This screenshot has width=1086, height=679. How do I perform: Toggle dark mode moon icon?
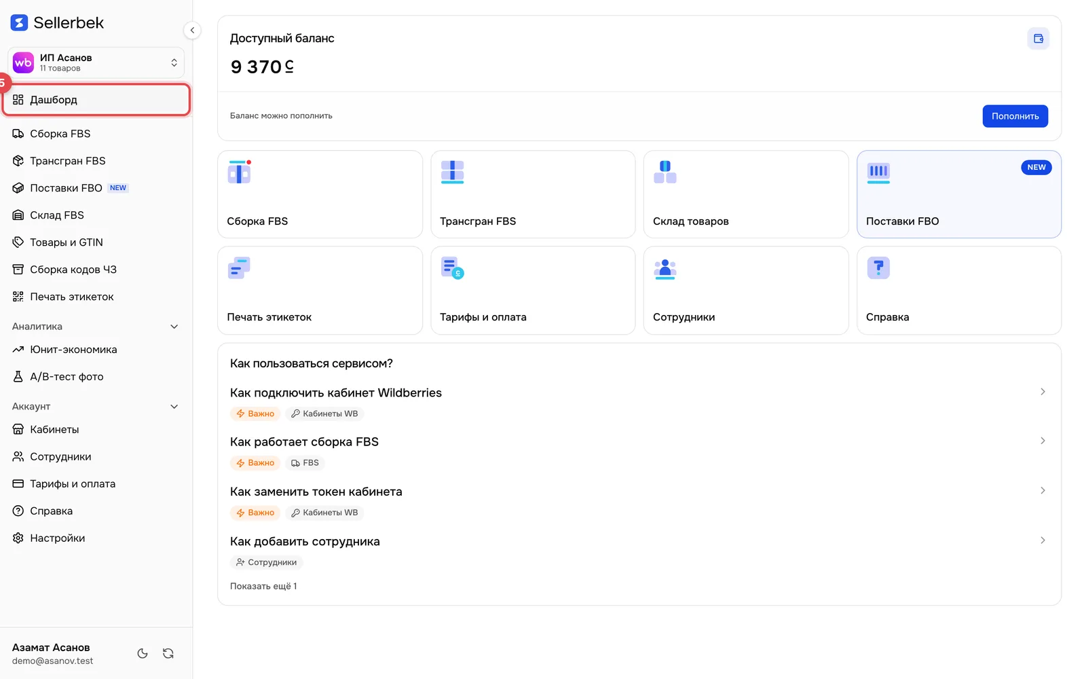(143, 653)
